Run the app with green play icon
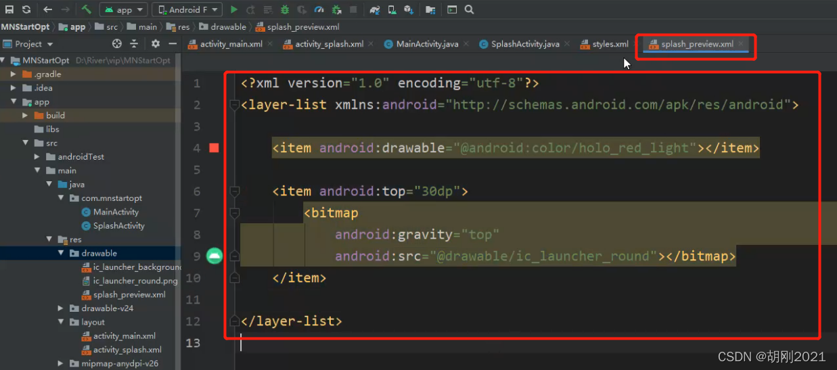Screen dimensions: 837x370 coord(234,9)
